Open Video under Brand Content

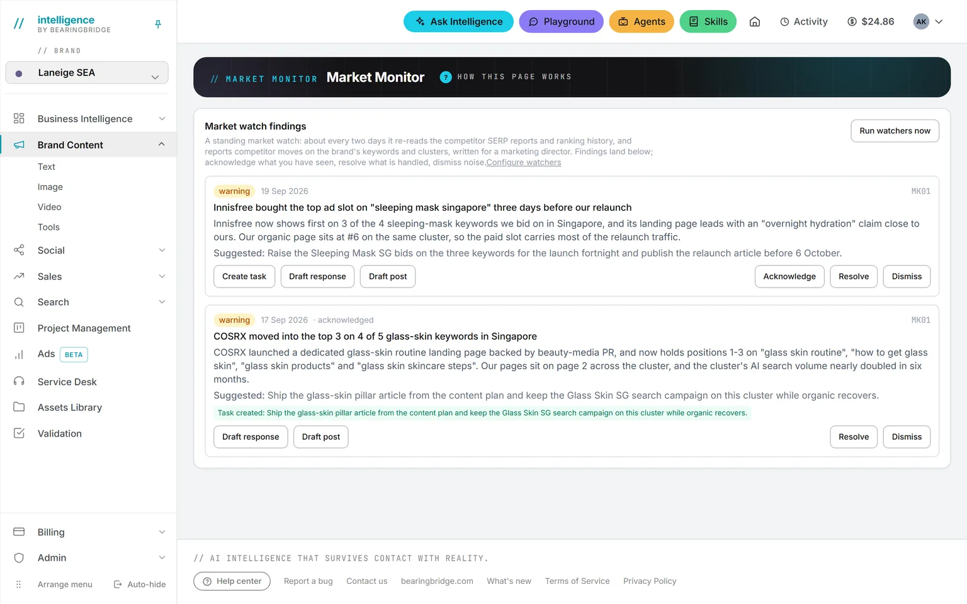[50, 206]
